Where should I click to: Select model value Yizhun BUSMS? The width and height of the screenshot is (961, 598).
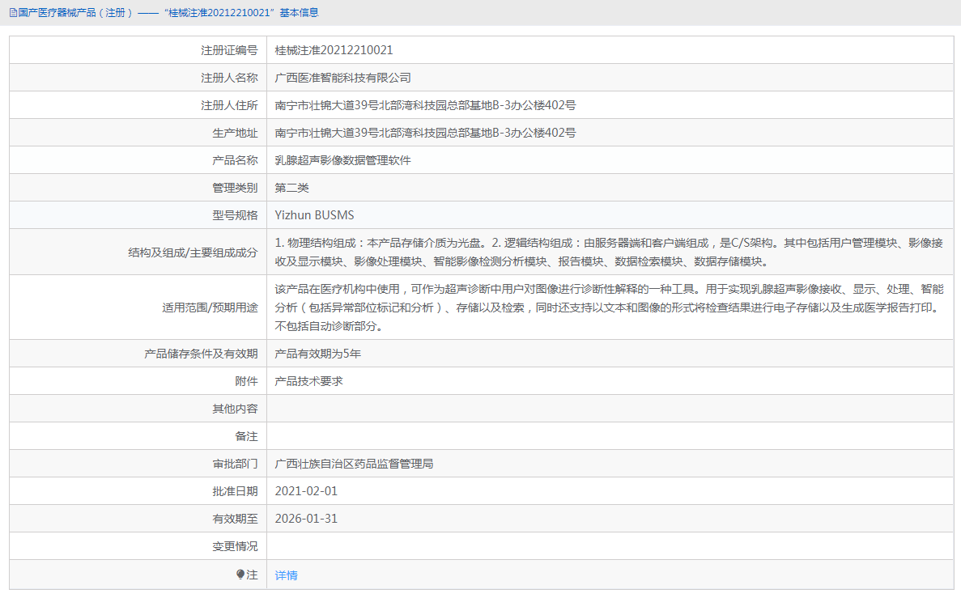(x=314, y=215)
